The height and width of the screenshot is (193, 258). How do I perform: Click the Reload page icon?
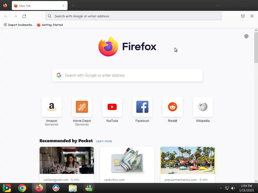click(24, 16)
